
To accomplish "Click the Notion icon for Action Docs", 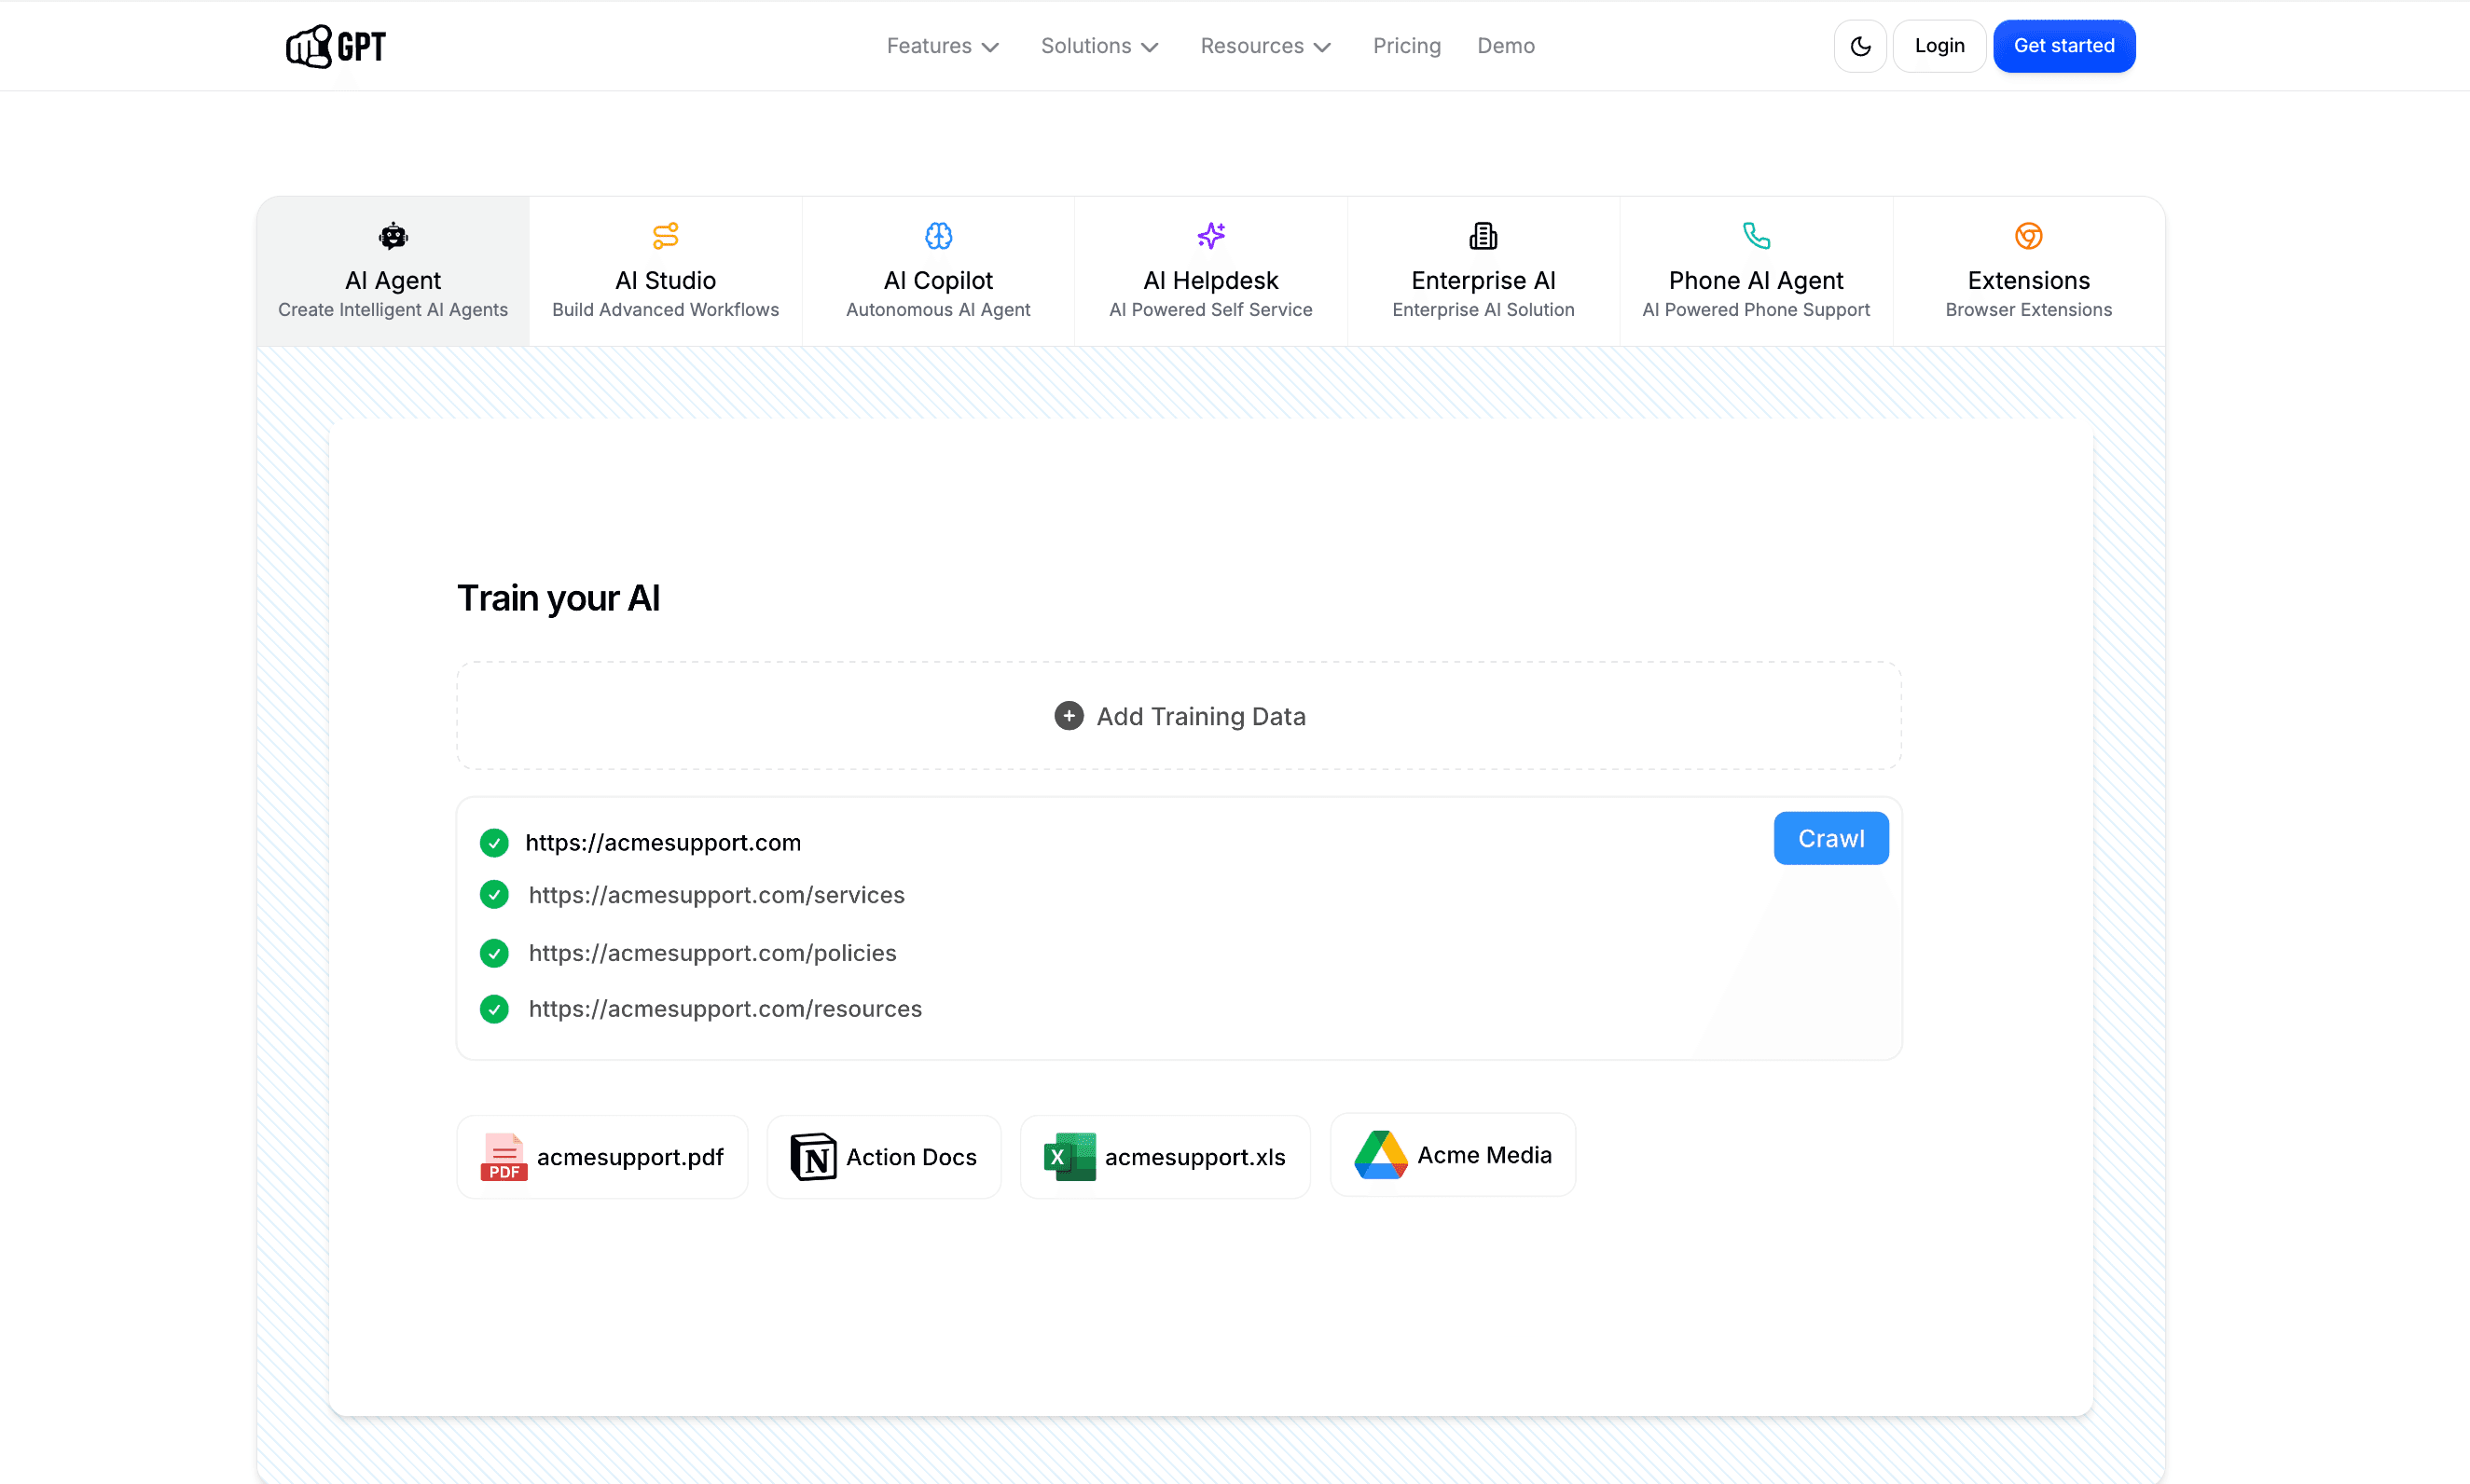I will pos(814,1157).
